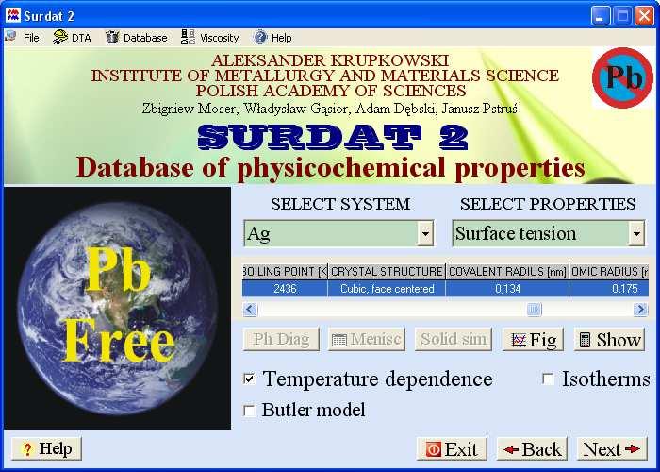This screenshot has width=660, height=472.
Task: Enable the Butler model checkbox
Action: (249, 410)
